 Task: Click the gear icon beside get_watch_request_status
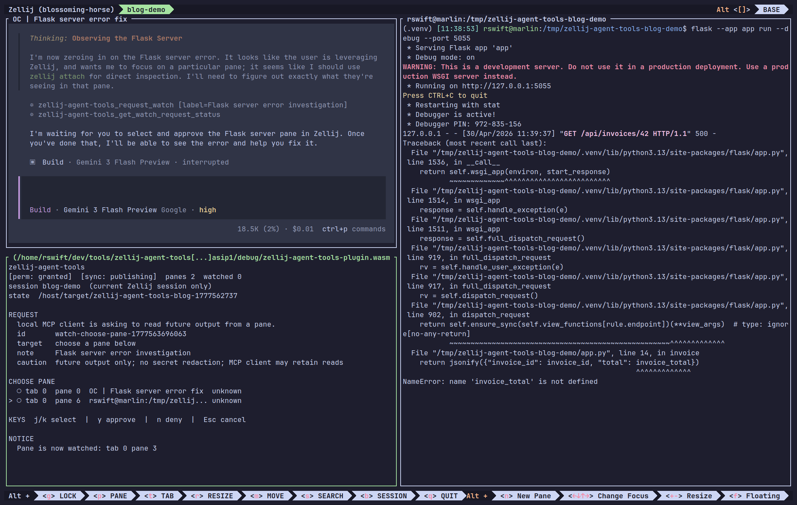[32, 114]
